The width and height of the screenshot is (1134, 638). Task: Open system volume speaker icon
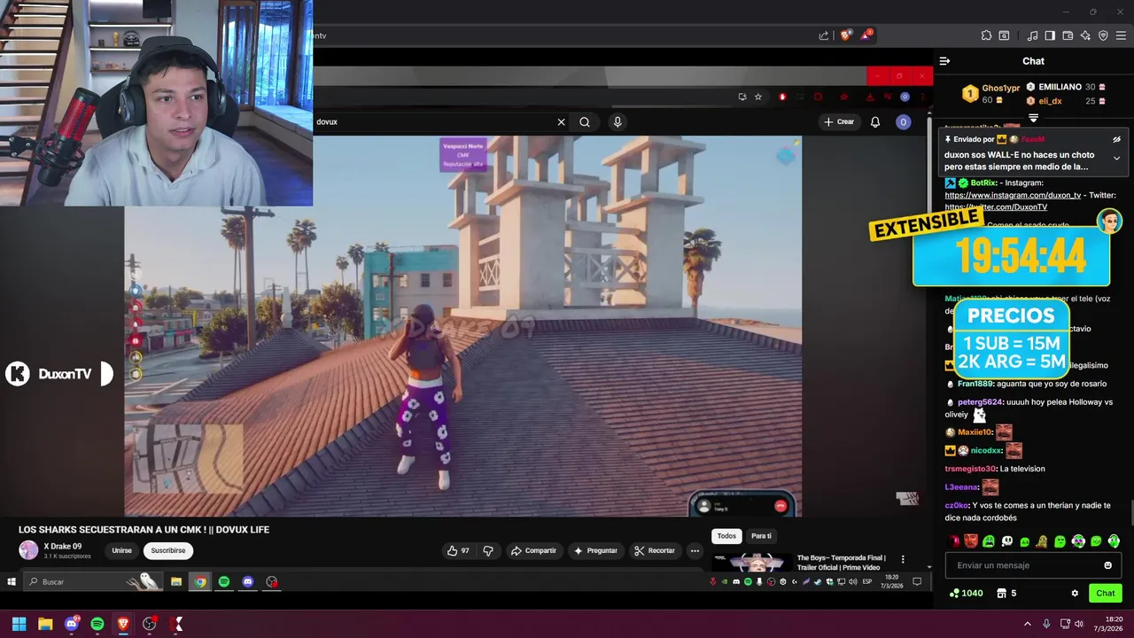[x=1079, y=624]
